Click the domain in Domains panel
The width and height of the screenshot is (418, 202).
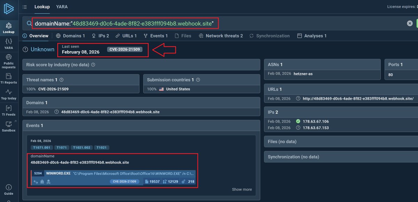[110, 112]
